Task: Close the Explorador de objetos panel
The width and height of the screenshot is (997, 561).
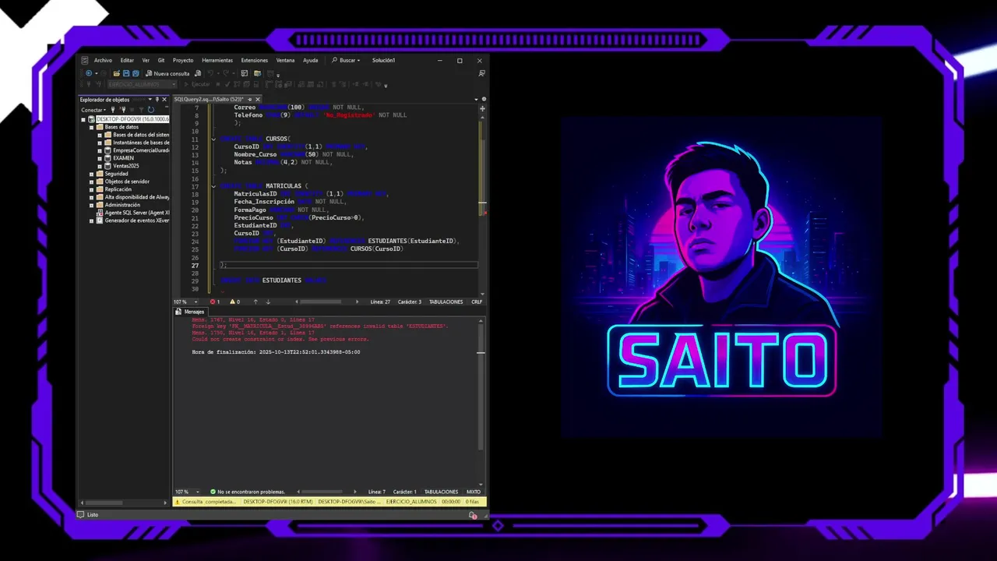Action: coord(164,100)
